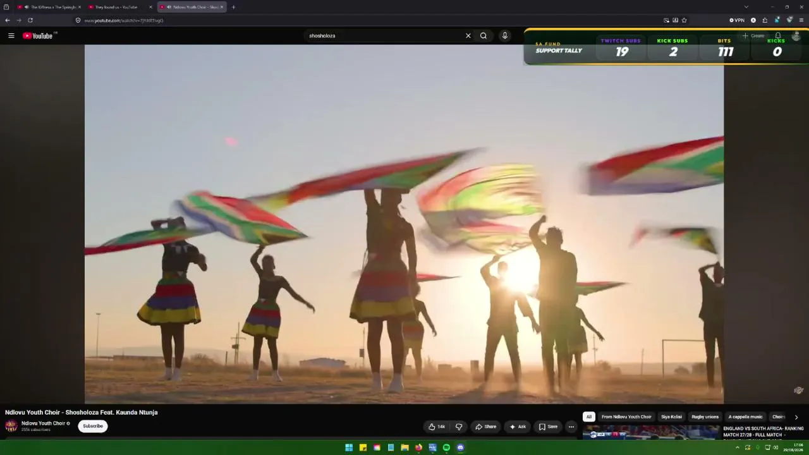Submit search with the magnifier button
809x455 pixels.
point(484,35)
